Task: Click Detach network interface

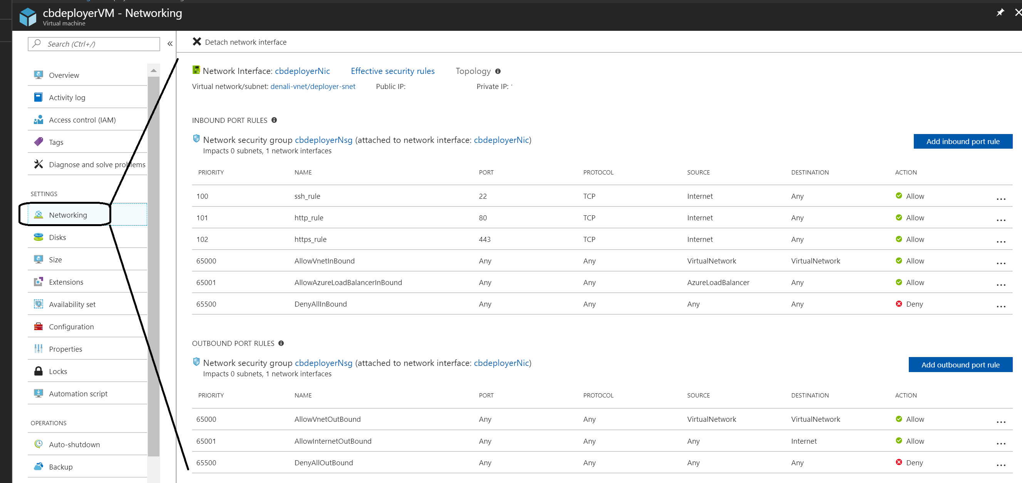Action: click(240, 42)
